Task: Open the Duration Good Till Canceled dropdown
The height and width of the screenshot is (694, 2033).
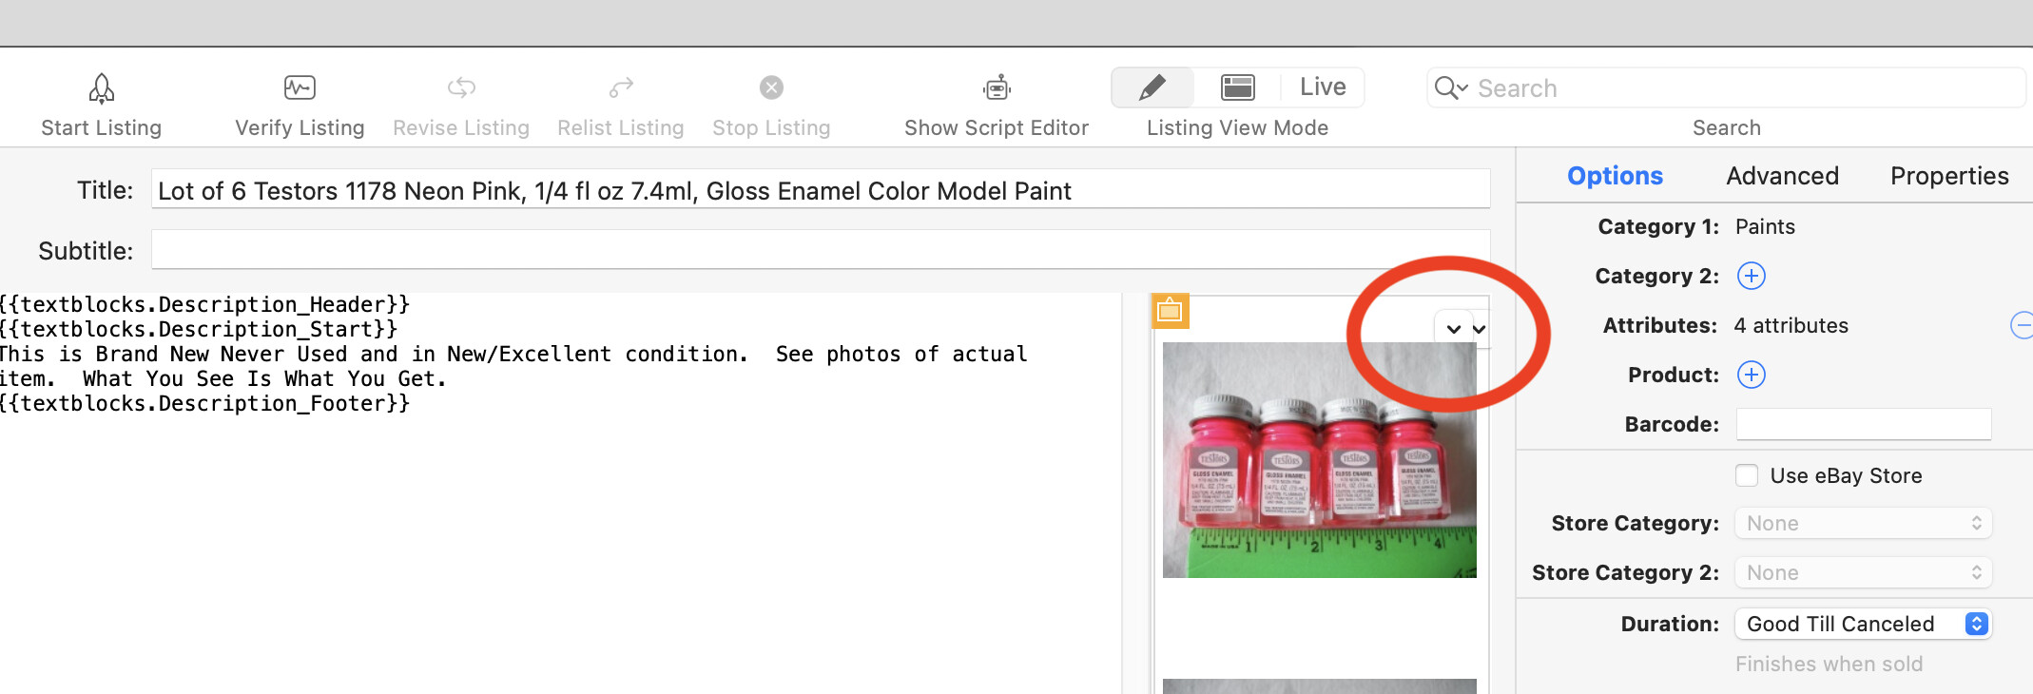Action: tap(1863, 624)
